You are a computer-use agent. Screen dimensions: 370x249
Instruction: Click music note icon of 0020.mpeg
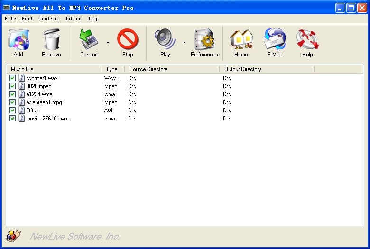click(x=21, y=86)
